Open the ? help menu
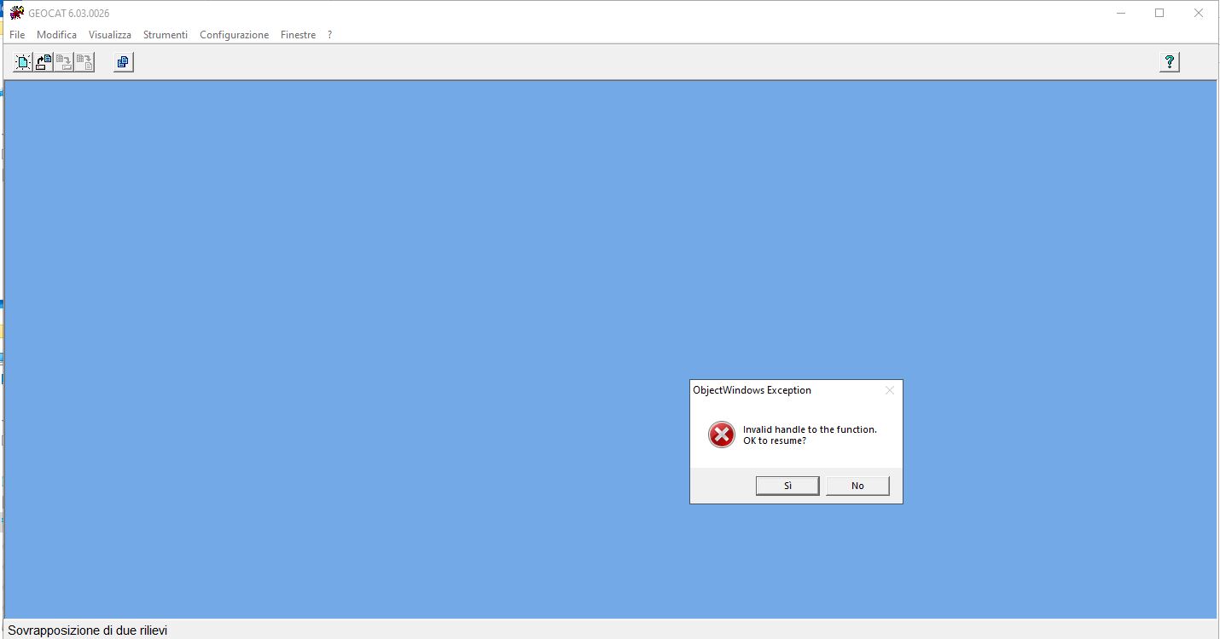This screenshot has width=1220, height=639. pyautogui.click(x=330, y=35)
